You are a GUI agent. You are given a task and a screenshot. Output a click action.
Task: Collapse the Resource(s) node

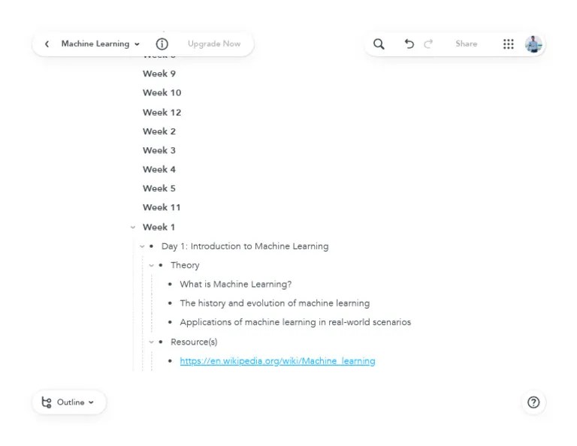[x=151, y=342]
